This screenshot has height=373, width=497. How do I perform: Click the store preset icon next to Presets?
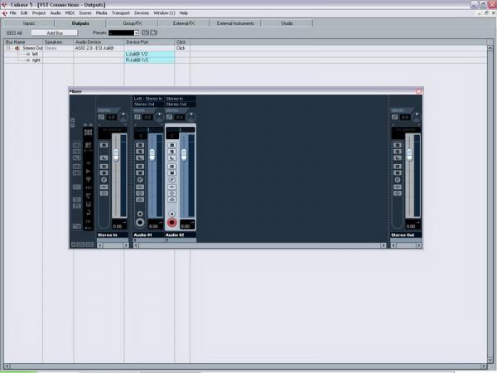(144, 32)
